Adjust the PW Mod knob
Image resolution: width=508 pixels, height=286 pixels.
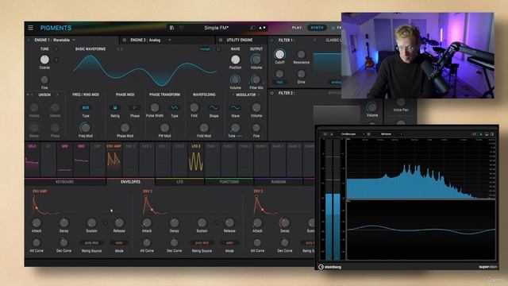(164, 128)
